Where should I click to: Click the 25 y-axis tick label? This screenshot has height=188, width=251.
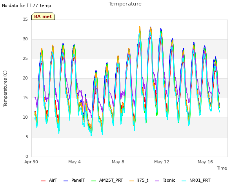[x=25, y=58]
